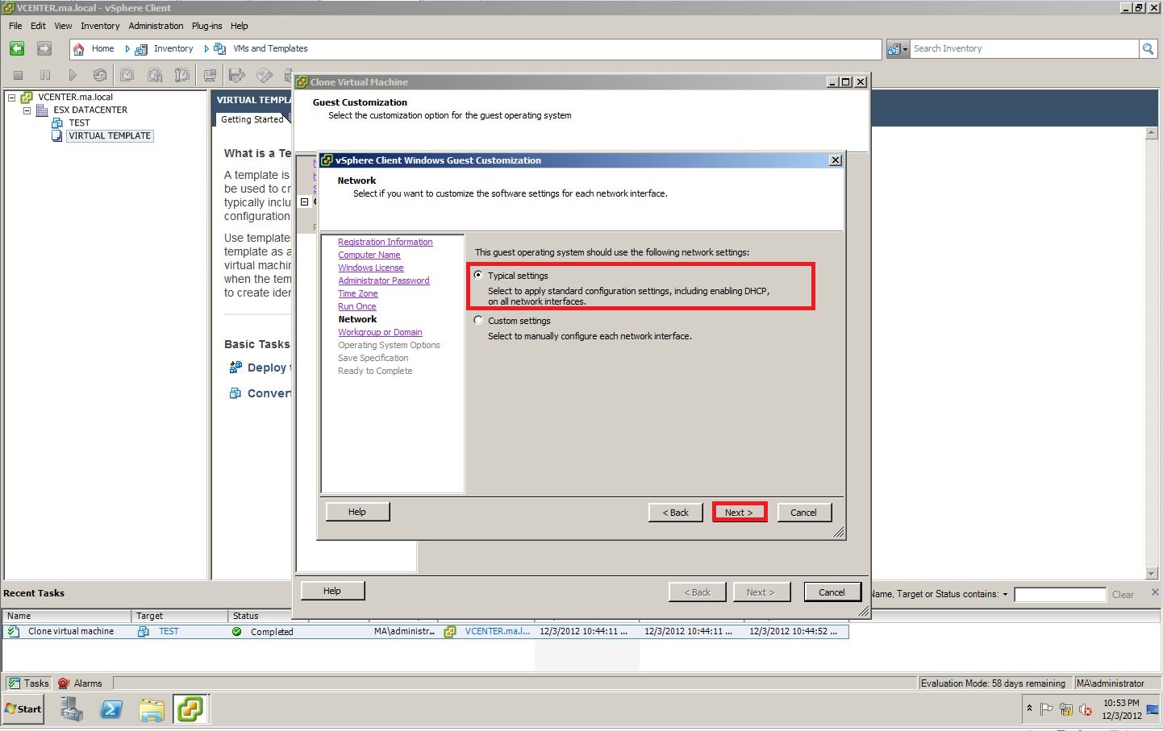The width and height of the screenshot is (1163, 731).
Task: Click the Convert basic task icon
Action: [236, 393]
